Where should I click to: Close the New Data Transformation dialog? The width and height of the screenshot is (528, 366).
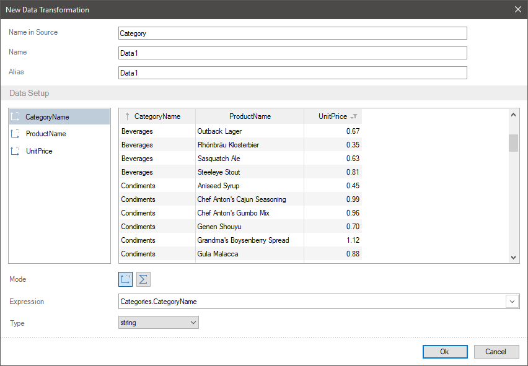click(x=518, y=9)
